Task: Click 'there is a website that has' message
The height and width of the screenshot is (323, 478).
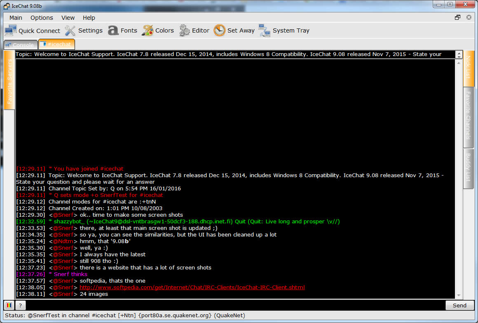Action: pyautogui.click(x=145, y=267)
